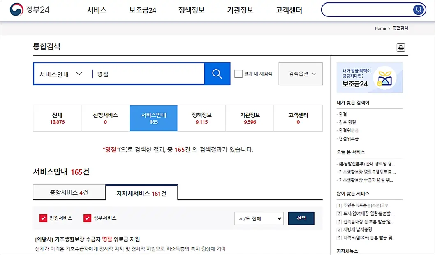Switch to the 중앙서비스 4건 tab
This screenshot has width=435, height=255.
click(x=68, y=192)
